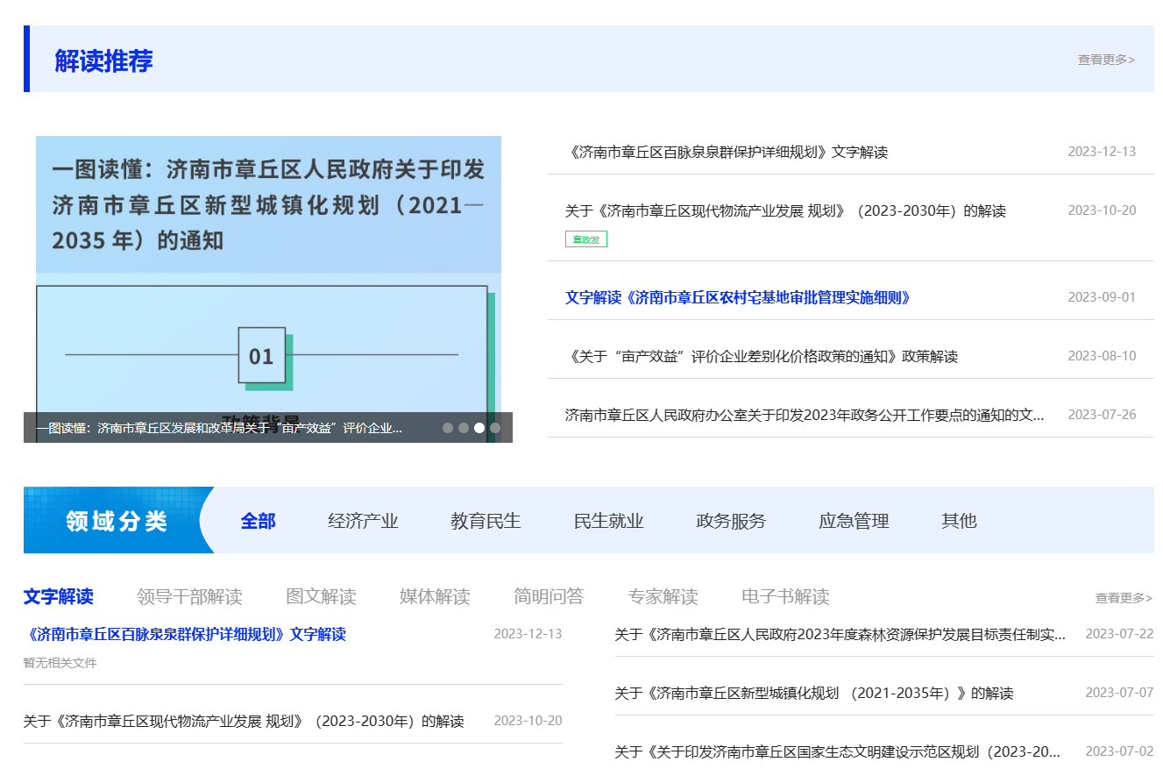Choose the 政务服务 category filter
Screen dimensions: 1163x769
pos(731,521)
